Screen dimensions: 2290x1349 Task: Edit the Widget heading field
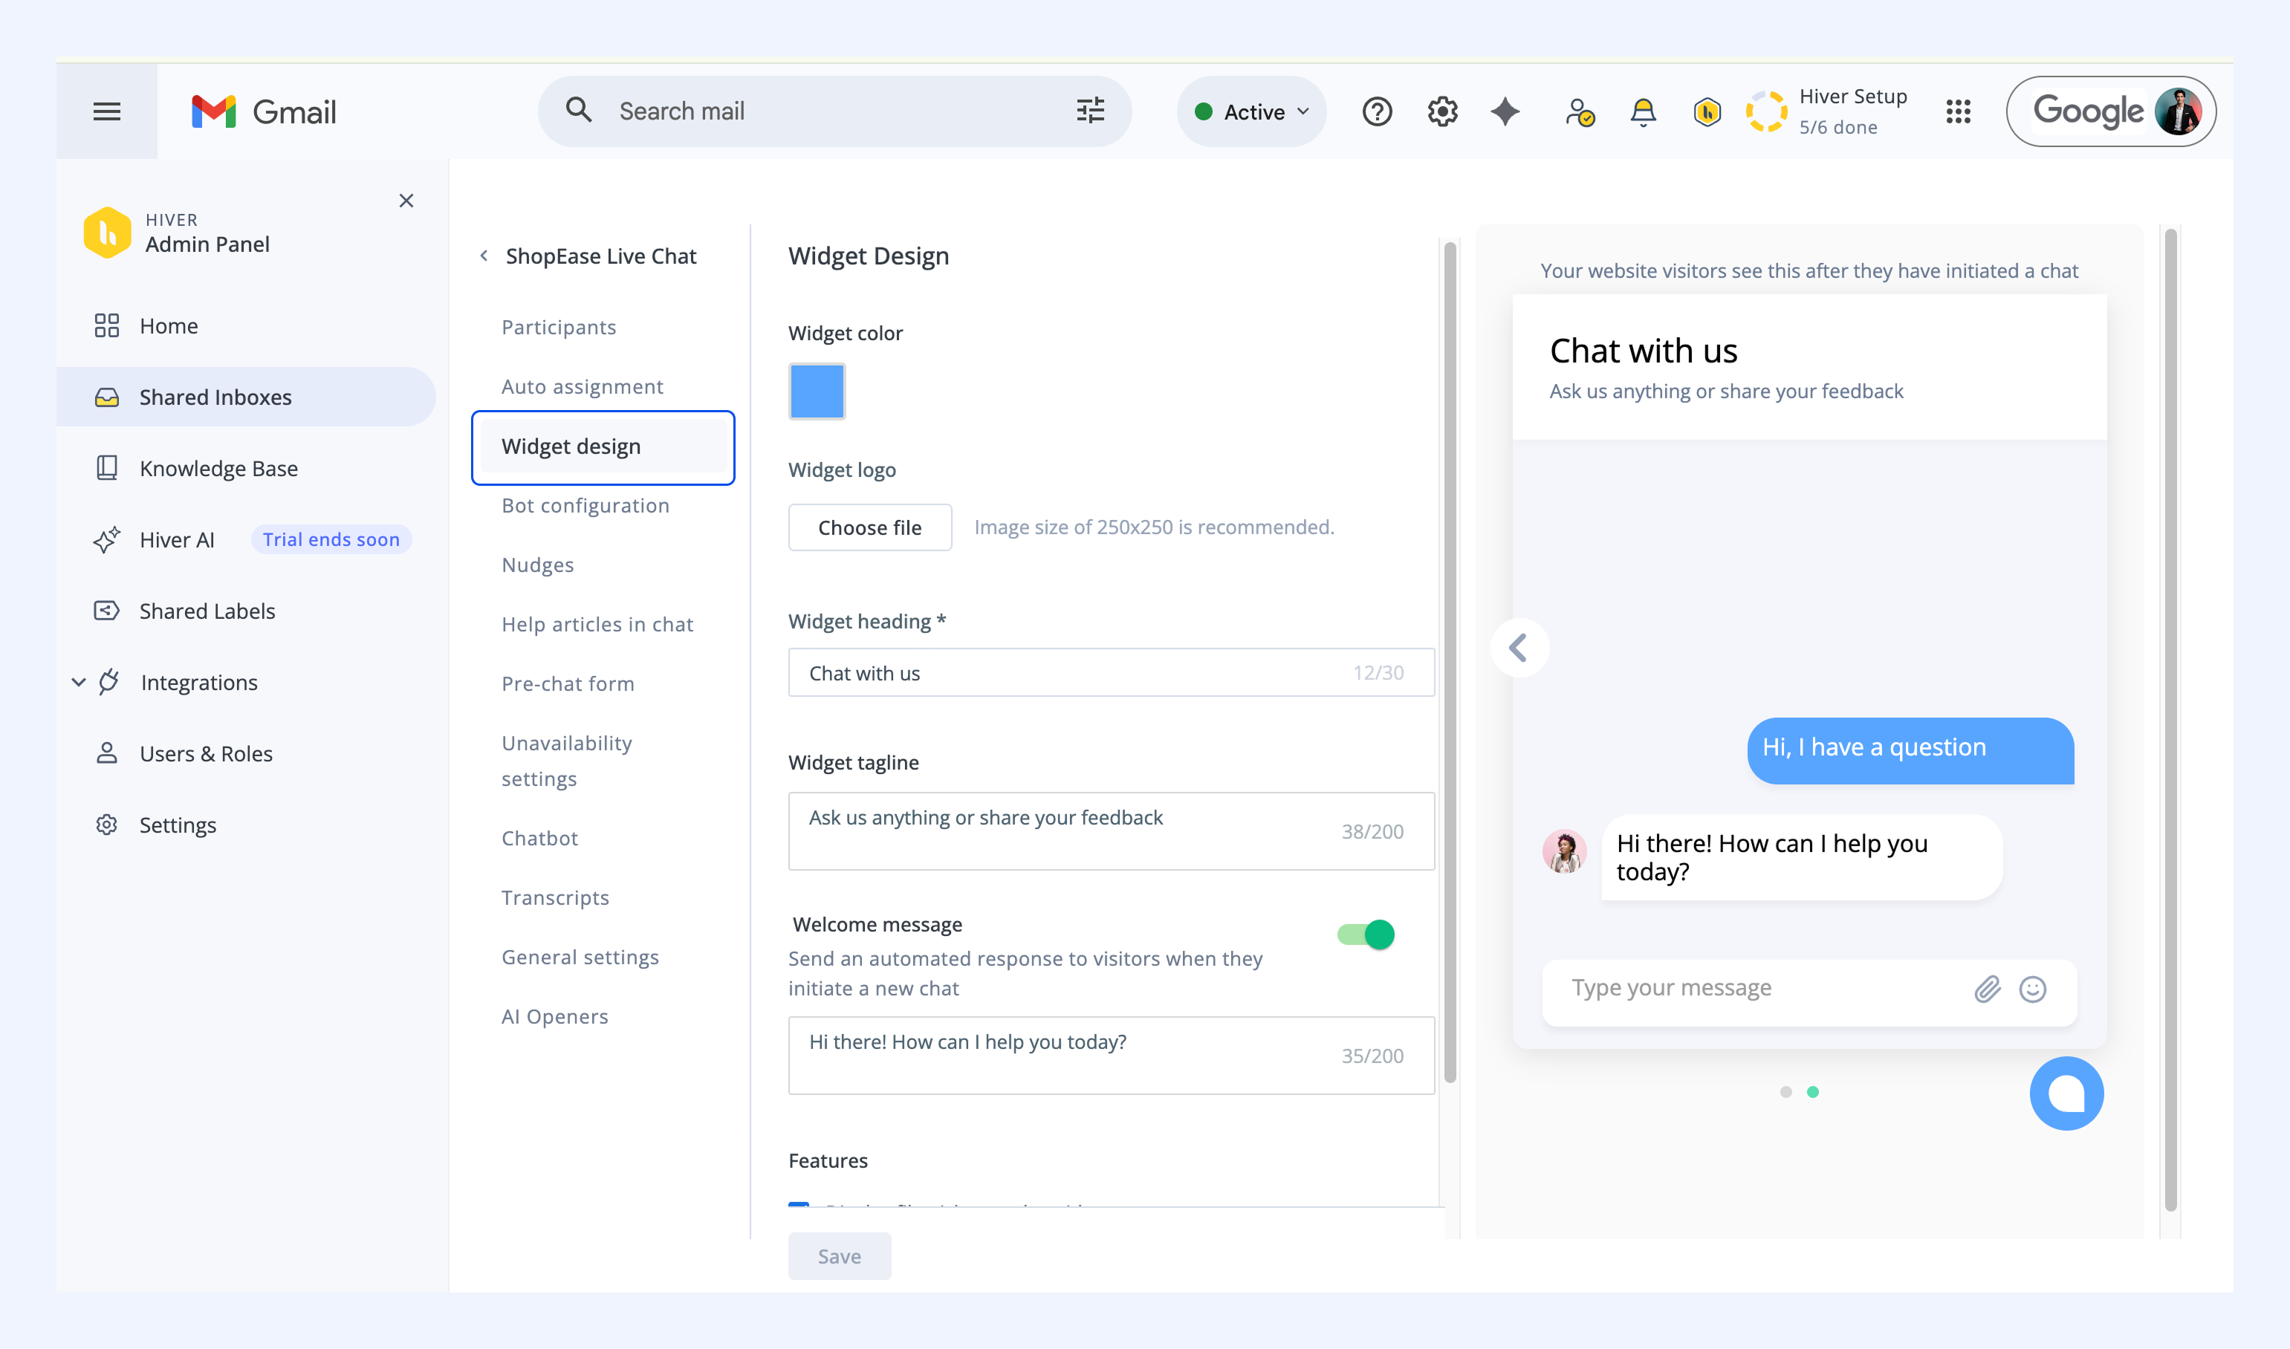1111,673
